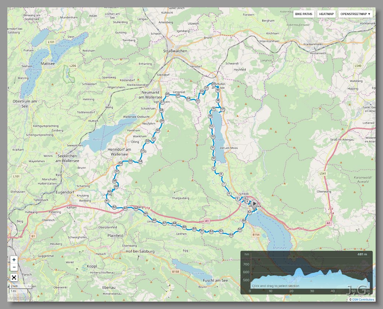The height and width of the screenshot is (309, 383).
Task: Select kilometer marker 54 on route
Action: [231, 235]
